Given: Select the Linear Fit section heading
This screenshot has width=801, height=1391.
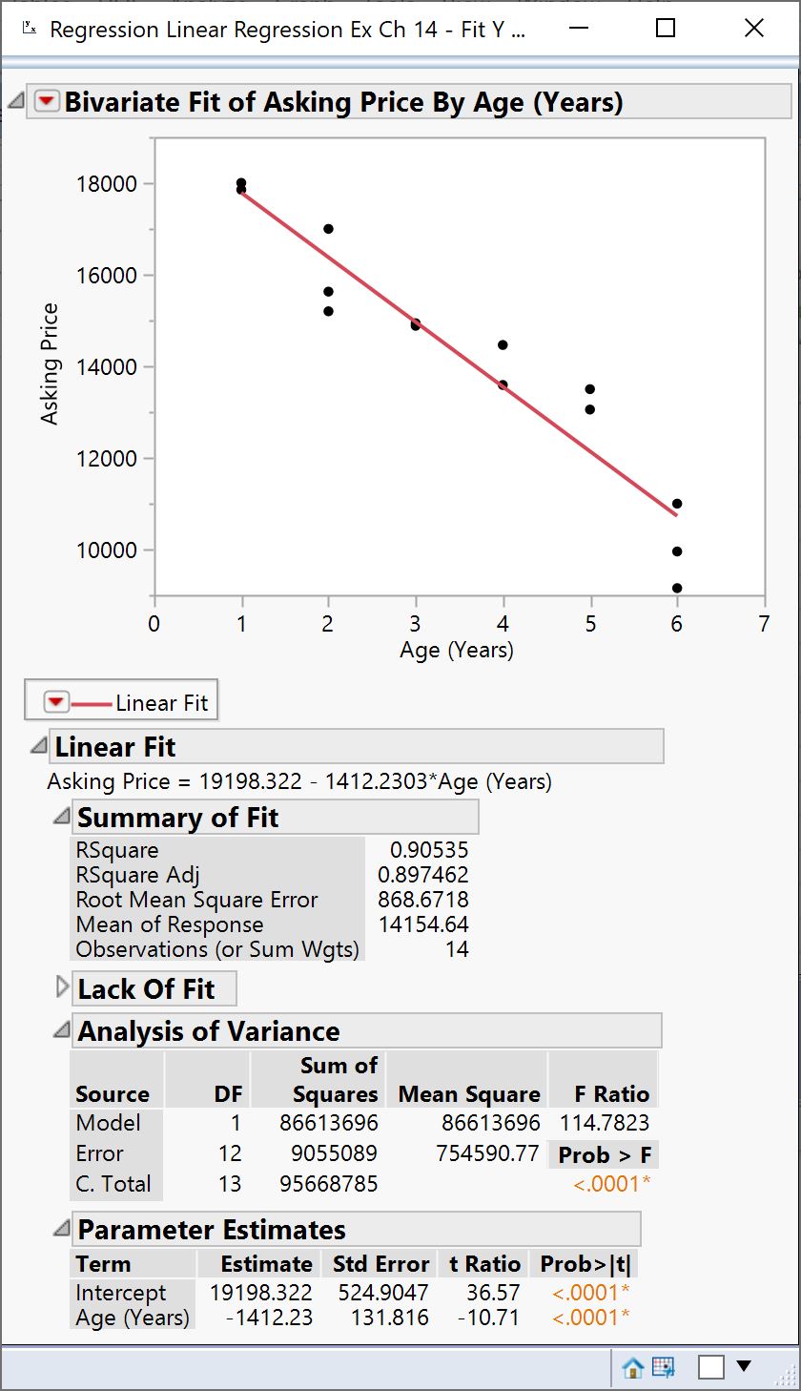Looking at the screenshot, I should 115,747.
